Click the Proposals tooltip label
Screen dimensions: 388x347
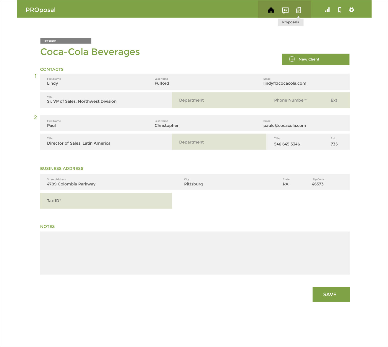click(291, 22)
